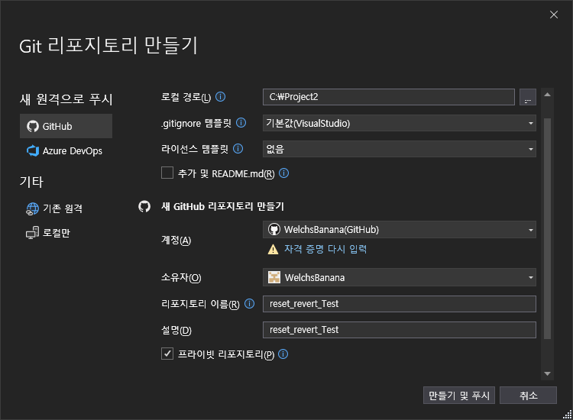
Task: Uncheck 프라이빗 리포지토리 checkbox
Action: click(167, 354)
